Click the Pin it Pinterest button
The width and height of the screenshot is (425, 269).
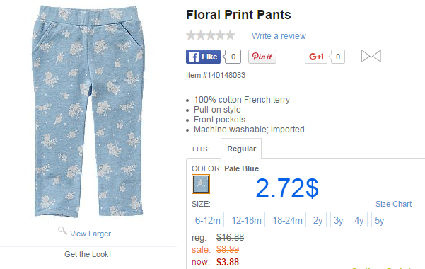262,57
